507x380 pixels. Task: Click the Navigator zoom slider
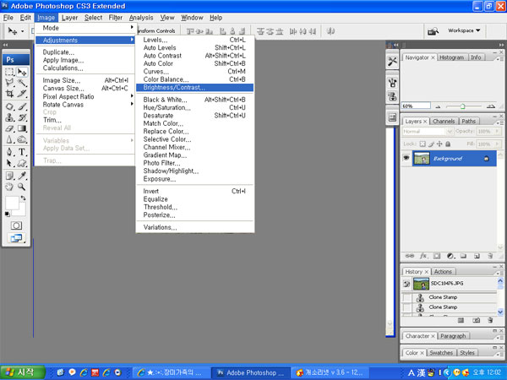(463, 106)
